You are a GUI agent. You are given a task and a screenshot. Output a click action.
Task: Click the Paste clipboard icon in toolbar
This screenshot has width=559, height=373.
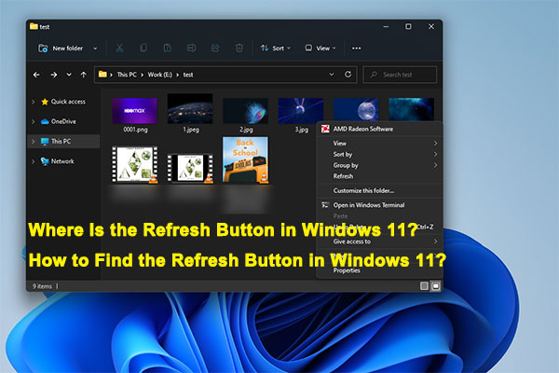(x=167, y=48)
